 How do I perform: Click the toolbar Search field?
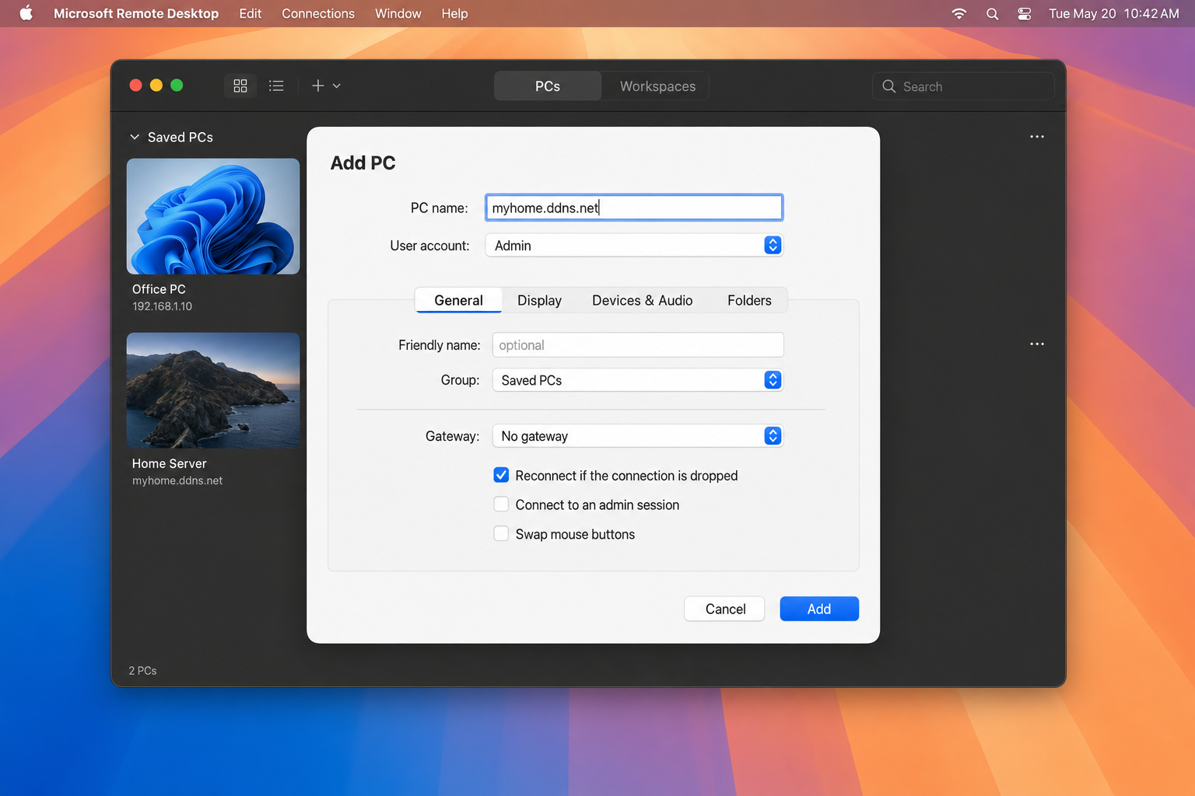point(963,86)
